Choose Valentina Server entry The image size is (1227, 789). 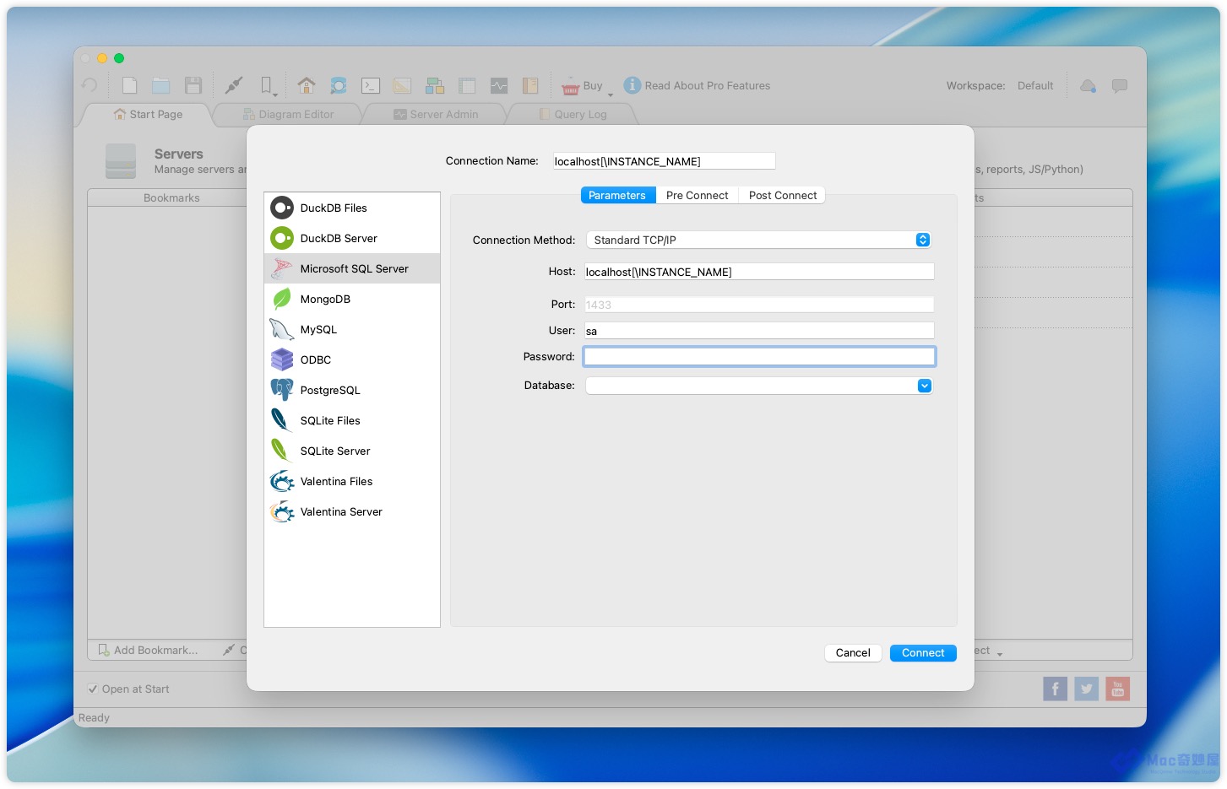352,511
